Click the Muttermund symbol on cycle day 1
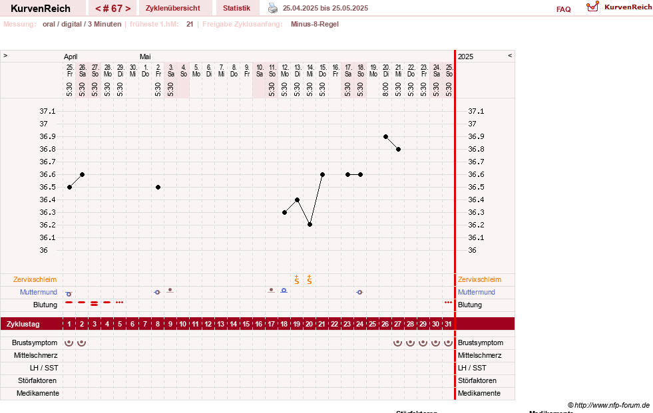653x413 pixels. (69, 294)
